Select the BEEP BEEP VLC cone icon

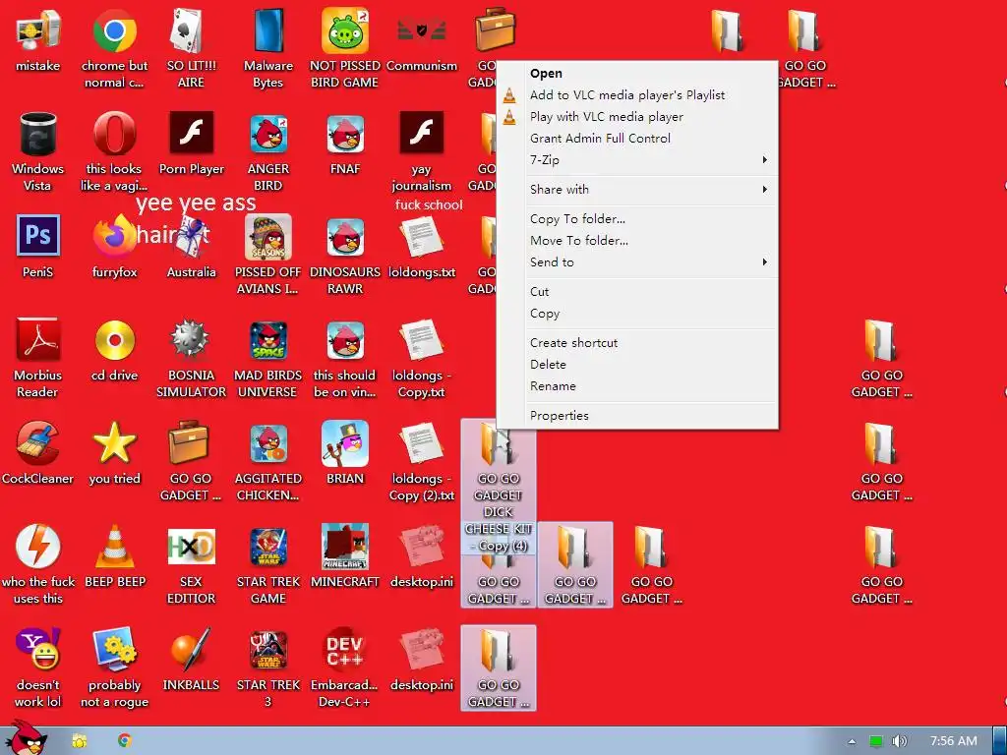pos(114,556)
